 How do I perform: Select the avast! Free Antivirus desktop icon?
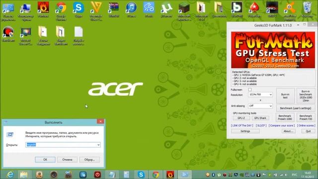tap(290, 11)
